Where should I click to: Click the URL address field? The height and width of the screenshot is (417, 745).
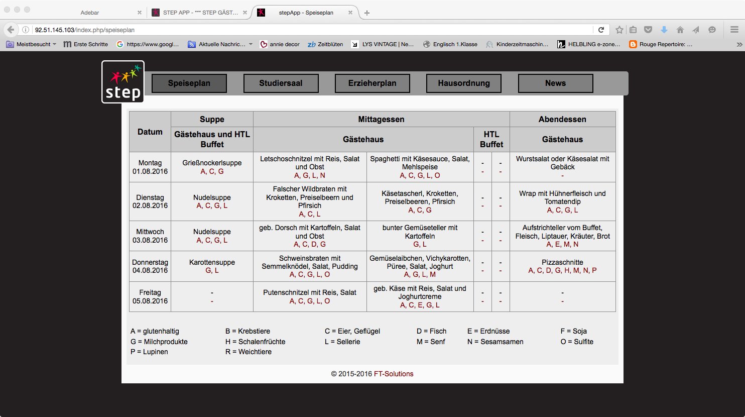pos(311,30)
